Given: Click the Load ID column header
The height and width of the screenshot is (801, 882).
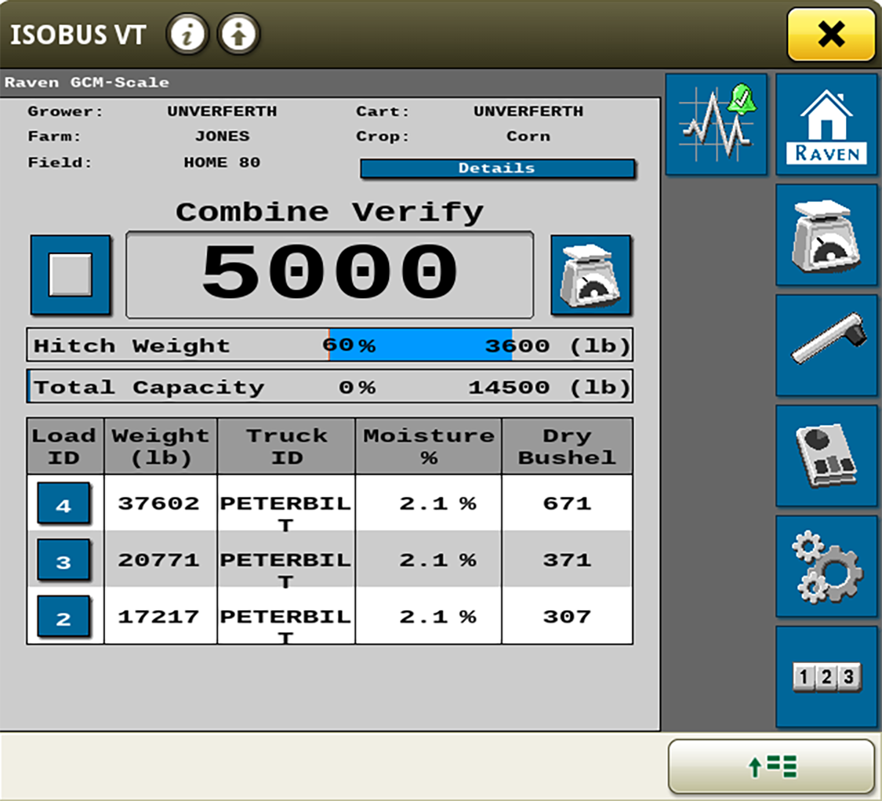Looking at the screenshot, I should [65, 446].
